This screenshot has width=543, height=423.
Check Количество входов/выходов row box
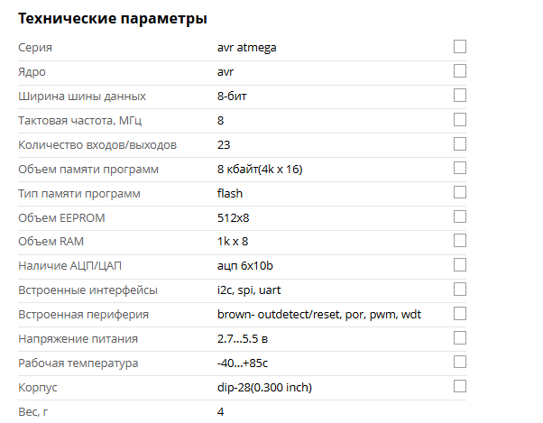pyautogui.click(x=460, y=143)
